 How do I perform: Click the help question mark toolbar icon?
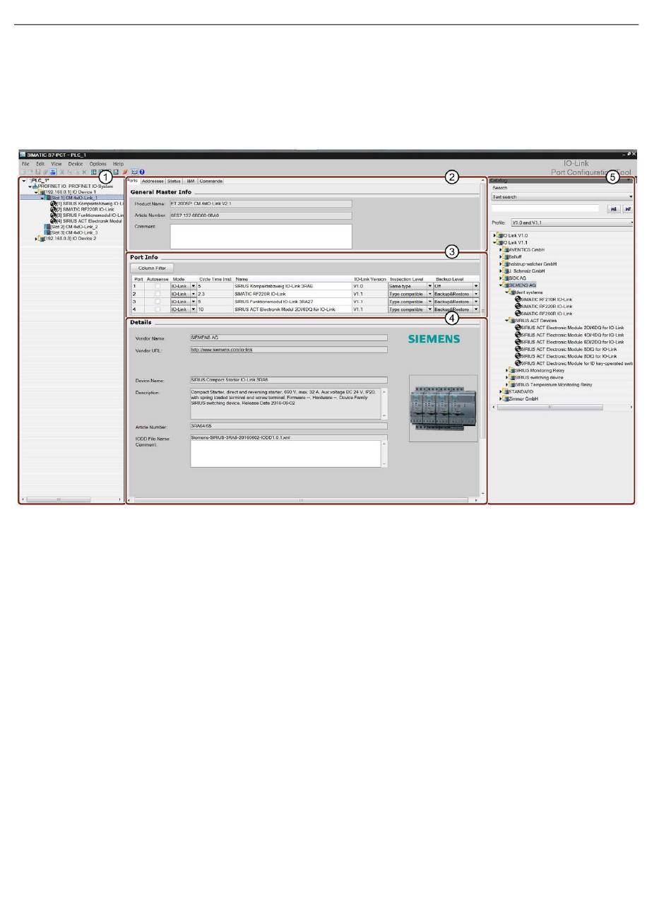142,172
